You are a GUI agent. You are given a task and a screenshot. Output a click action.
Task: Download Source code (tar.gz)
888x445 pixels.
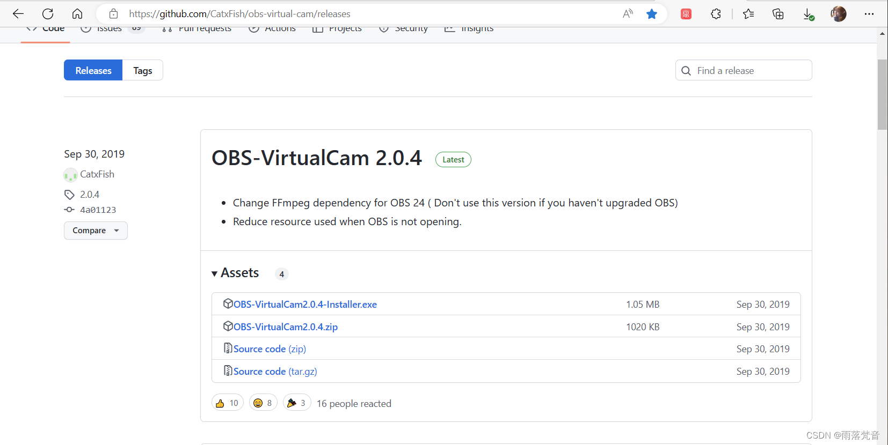click(275, 372)
